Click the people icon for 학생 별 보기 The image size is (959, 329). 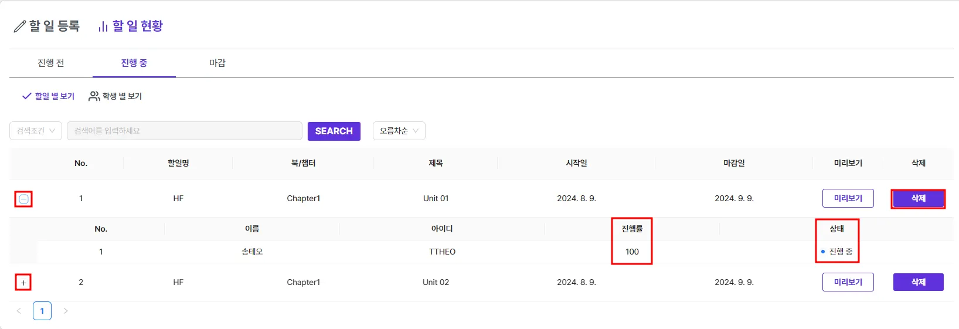point(94,96)
